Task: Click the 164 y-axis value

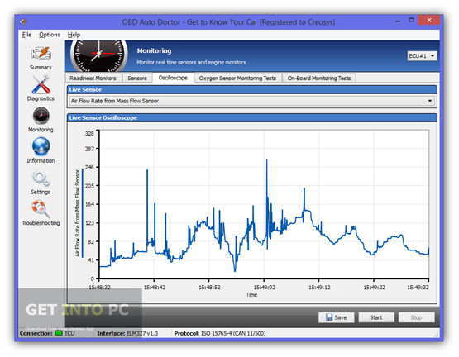Action: (x=89, y=204)
